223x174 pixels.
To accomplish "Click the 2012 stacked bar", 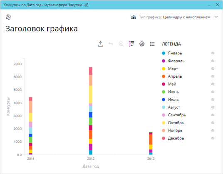I will 91,111.
